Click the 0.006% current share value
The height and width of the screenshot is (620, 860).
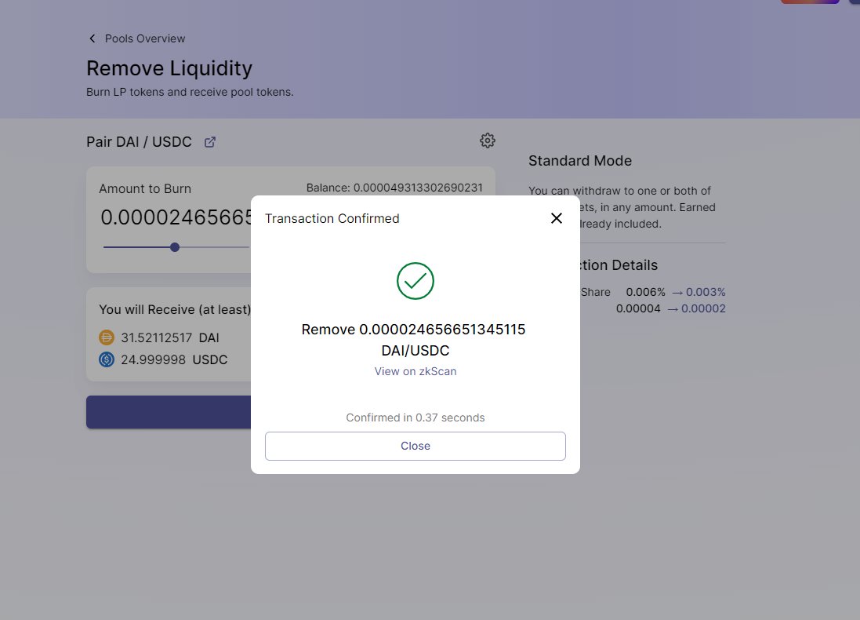645,292
